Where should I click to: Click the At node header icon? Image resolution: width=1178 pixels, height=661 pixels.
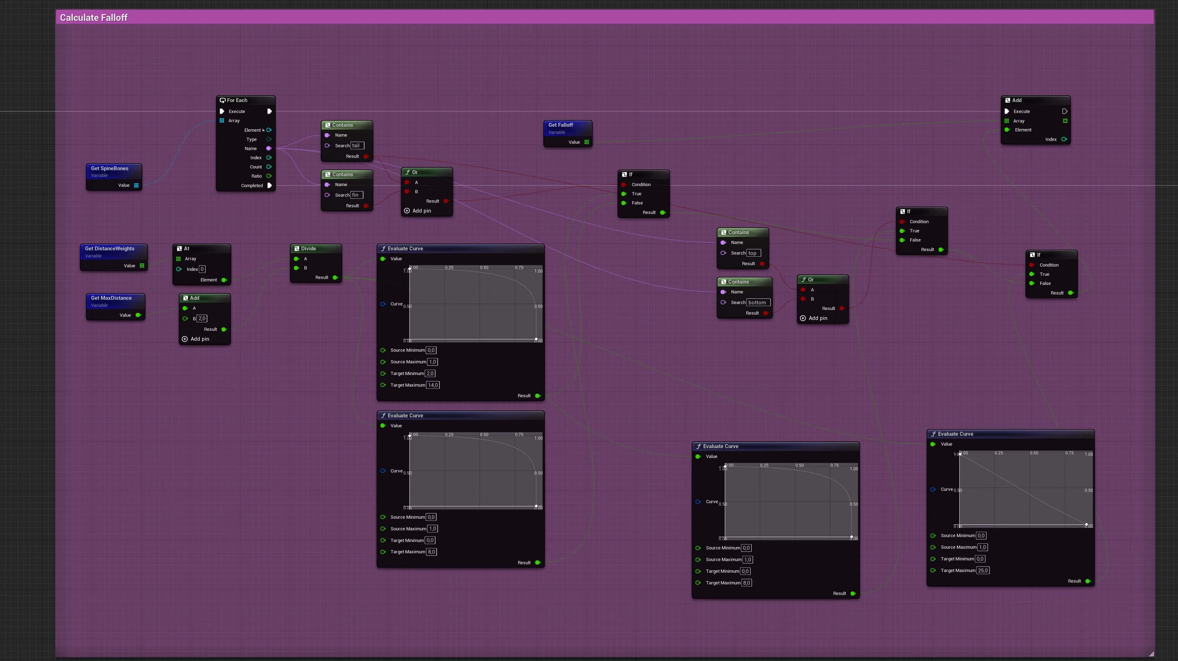tap(179, 249)
